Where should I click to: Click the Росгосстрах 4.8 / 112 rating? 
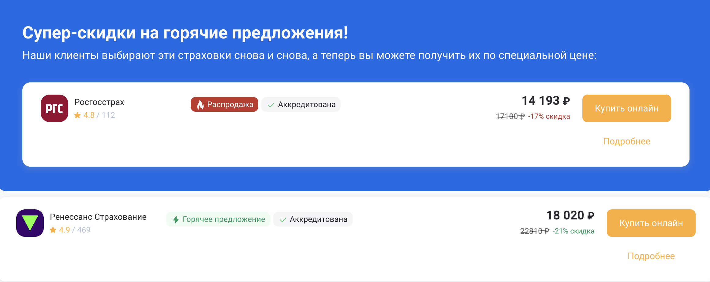click(99, 115)
